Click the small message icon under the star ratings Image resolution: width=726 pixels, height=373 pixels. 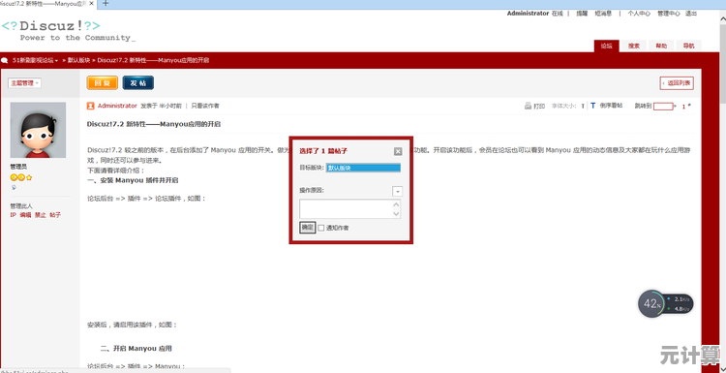click(x=14, y=187)
